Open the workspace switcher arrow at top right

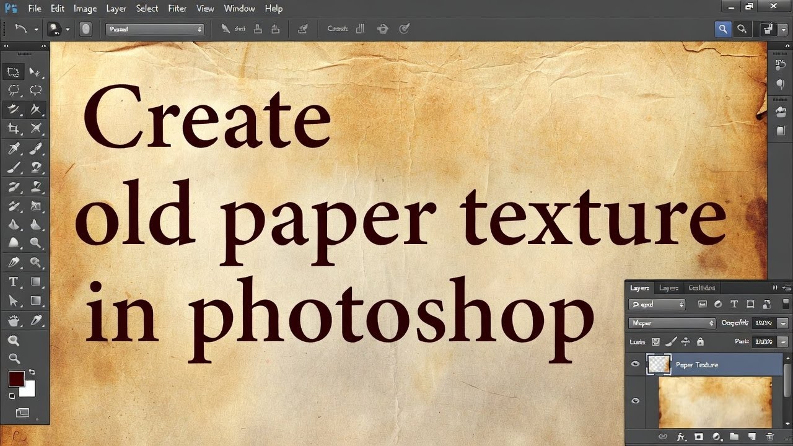point(783,29)
